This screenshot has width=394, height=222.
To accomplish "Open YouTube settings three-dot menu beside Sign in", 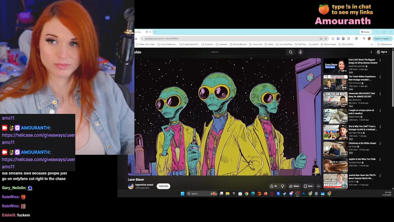I will [371, 52].
